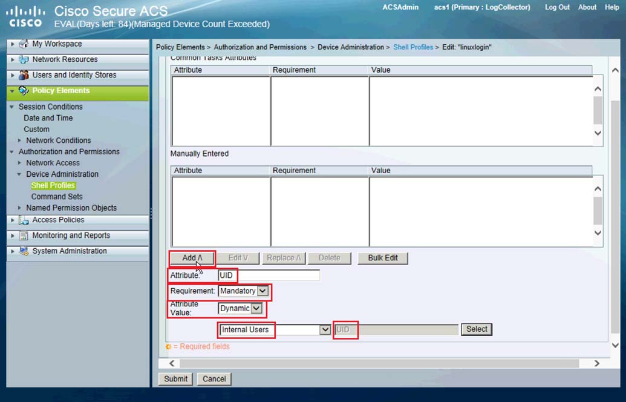Click the Users and Identity Stores icon
The image size is (626, 402).
pos(24,74)
